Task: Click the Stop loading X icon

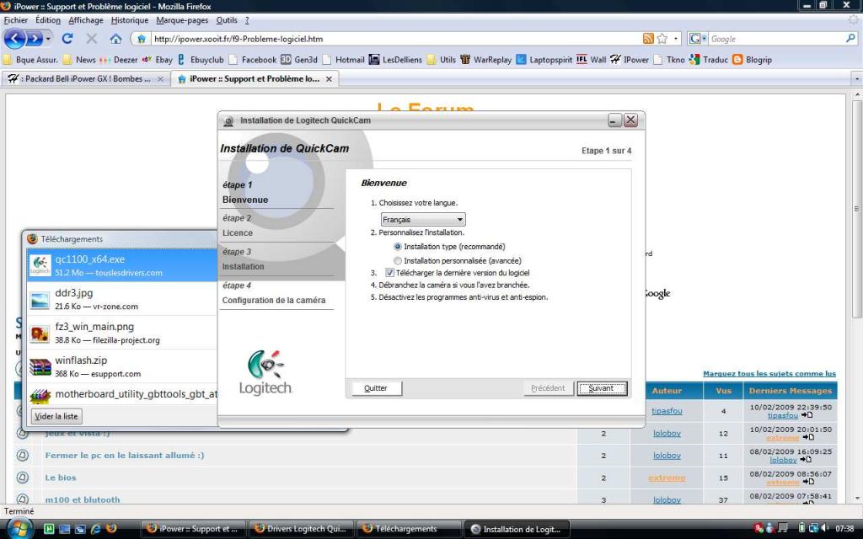Action: click(x=91, y=39)
